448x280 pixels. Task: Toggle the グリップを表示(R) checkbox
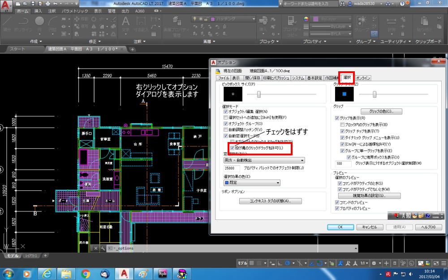click(x=337, y=118)
